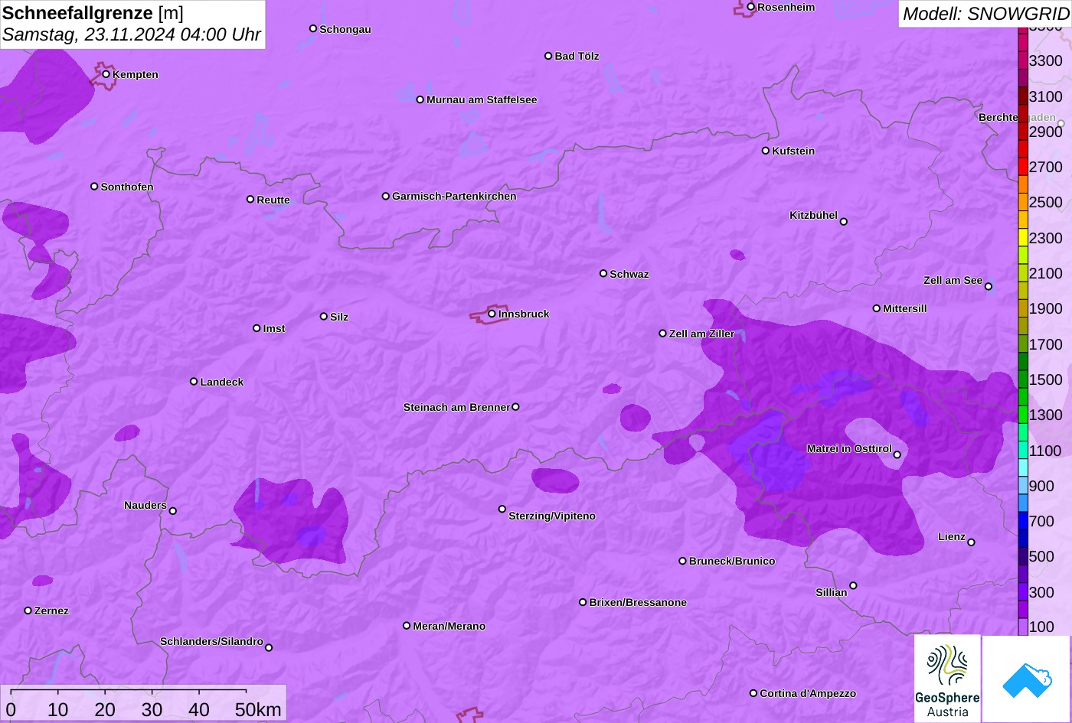The height and width of the screenshot is (723, 1072).
Task: Select the cyan legend swatch at 1100
Action: pos(1023,450)
